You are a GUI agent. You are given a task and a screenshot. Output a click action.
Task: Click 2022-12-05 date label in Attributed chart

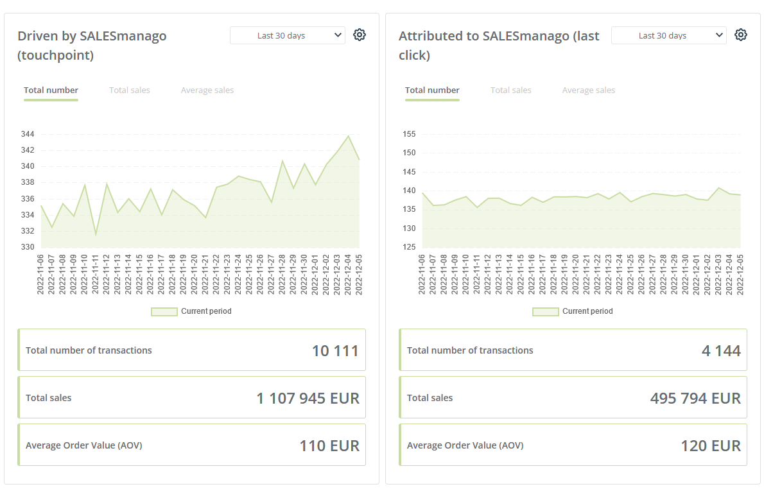[740, 274]
